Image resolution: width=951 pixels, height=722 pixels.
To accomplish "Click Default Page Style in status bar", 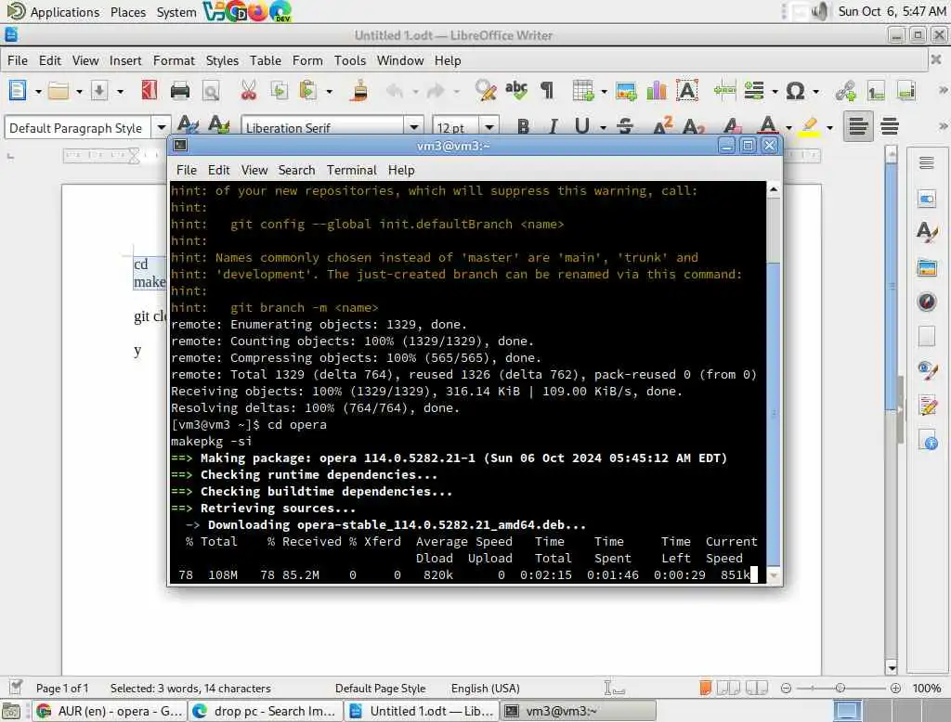I will (x=380, y=689).
